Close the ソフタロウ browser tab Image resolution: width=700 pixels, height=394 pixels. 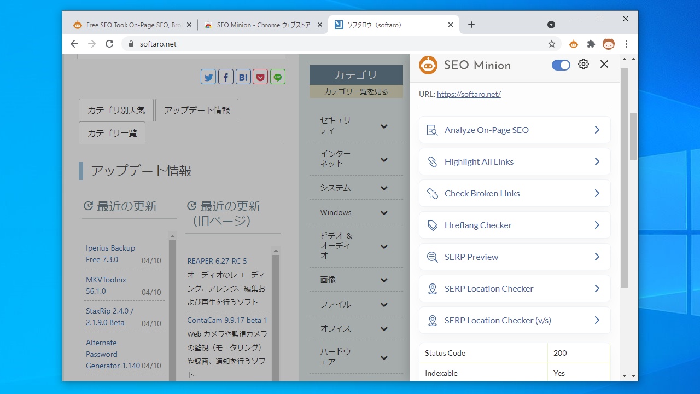tap(451, 25)
